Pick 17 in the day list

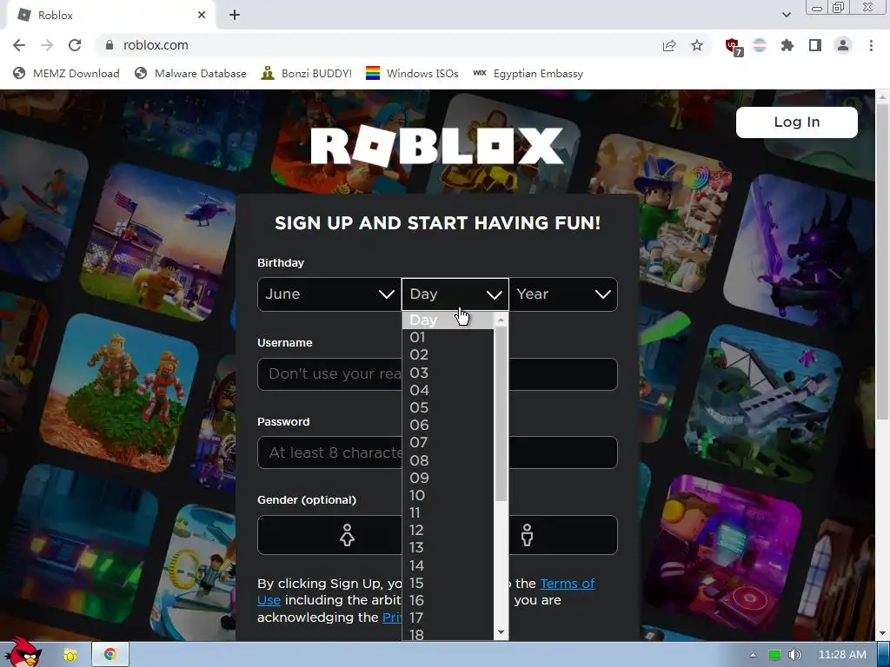[x=448, y=617]
